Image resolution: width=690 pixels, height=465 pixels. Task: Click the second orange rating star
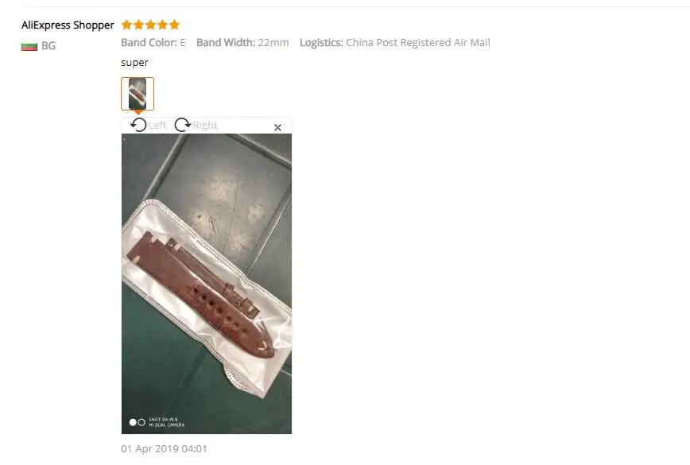(138, 25)
